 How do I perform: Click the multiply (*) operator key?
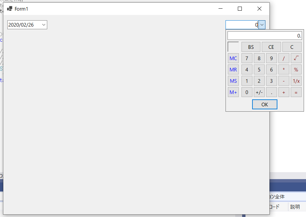click(x=284, y=69)
